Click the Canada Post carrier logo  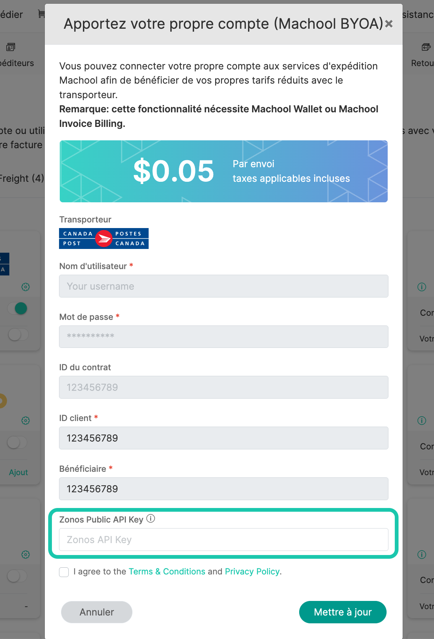pos(104,239)
